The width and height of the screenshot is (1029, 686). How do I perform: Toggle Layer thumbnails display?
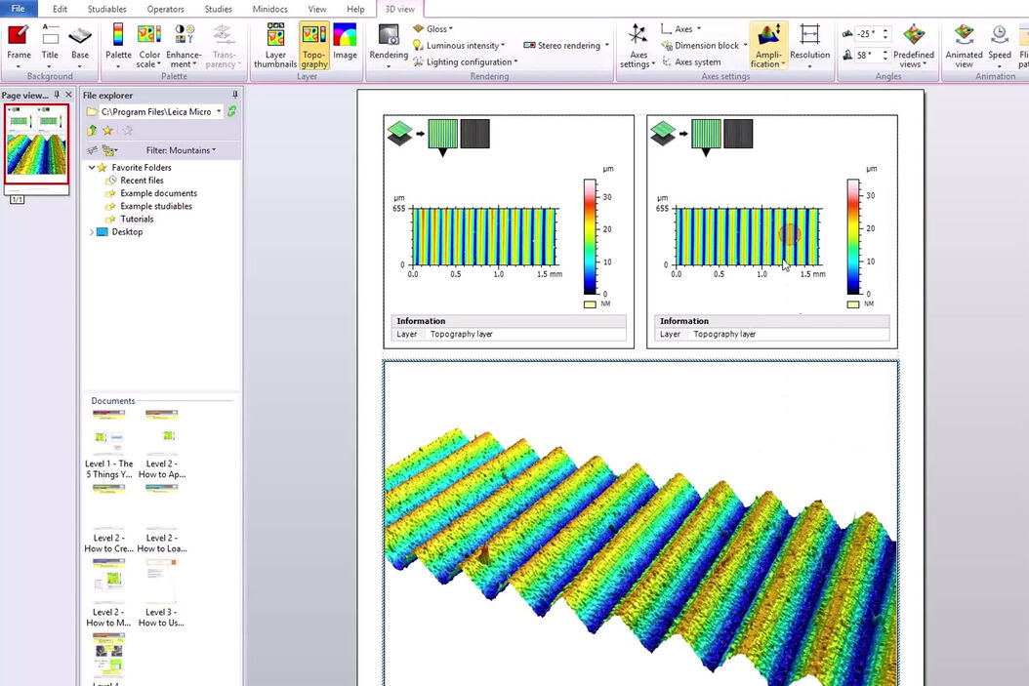275,44
